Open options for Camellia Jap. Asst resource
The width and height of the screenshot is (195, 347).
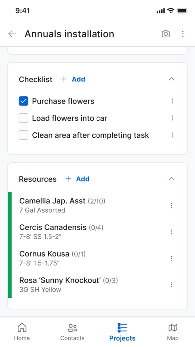pyautogui.click(x=171, y=205)
